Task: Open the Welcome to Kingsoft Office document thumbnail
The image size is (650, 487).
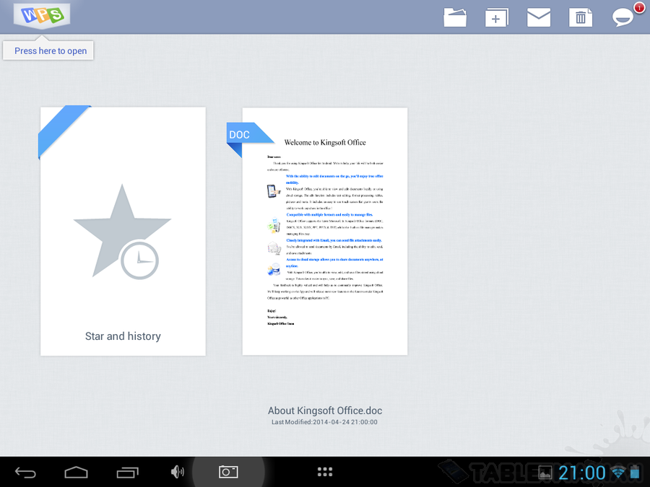Action: tap(324, 231)
